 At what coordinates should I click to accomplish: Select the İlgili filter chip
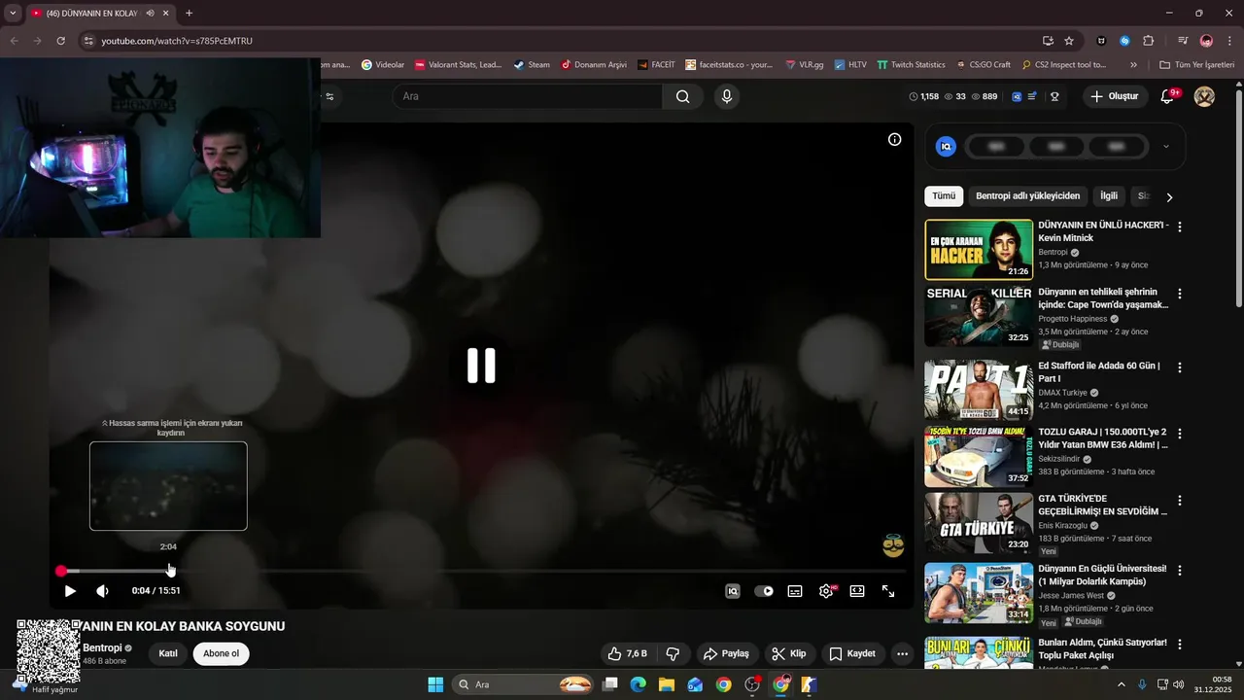1109,196
